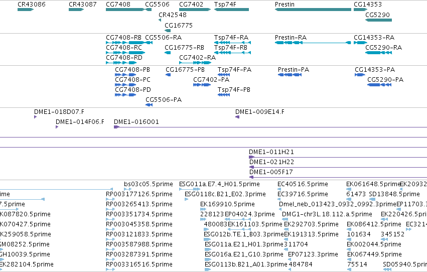Click the CG7408 gene bar

pyautogui.click(x=125, y=10)
